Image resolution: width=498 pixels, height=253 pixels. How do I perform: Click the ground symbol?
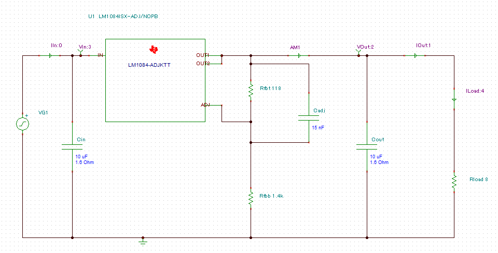pos(143,241)
